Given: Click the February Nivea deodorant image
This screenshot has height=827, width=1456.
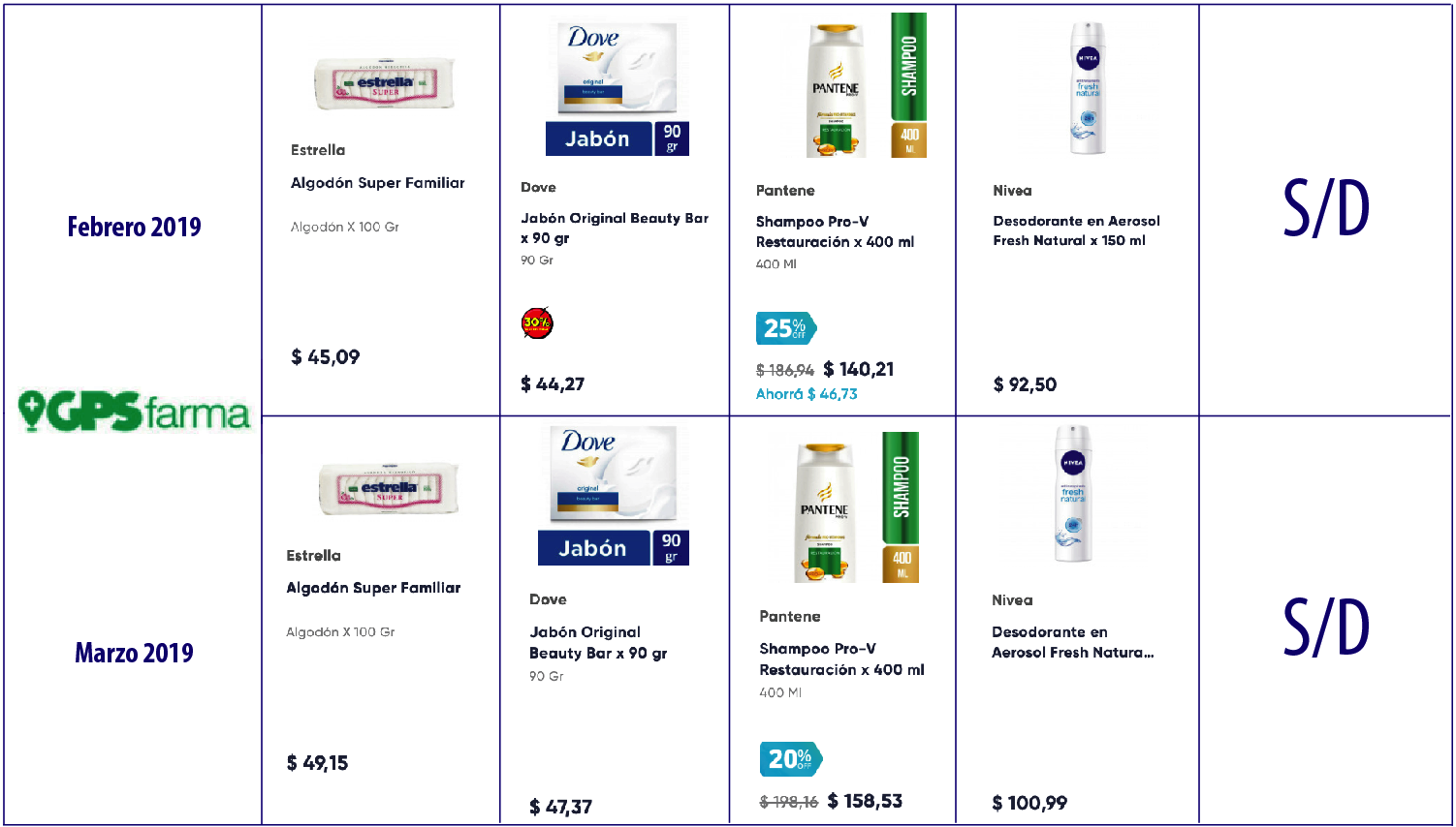Looking at the screenshot, I should coord(1087,88).
